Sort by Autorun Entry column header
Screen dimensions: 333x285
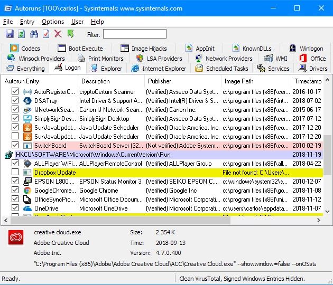click(40, 81)
